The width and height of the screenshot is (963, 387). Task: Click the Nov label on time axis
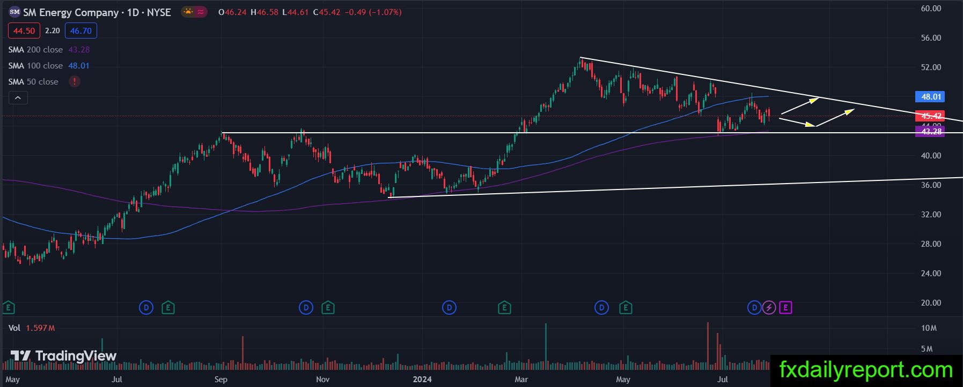point(322,380)
